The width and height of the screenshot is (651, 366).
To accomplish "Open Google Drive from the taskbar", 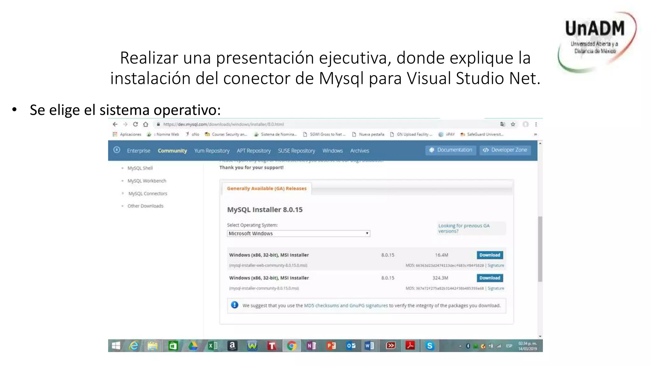I will (x=193, y=346).
